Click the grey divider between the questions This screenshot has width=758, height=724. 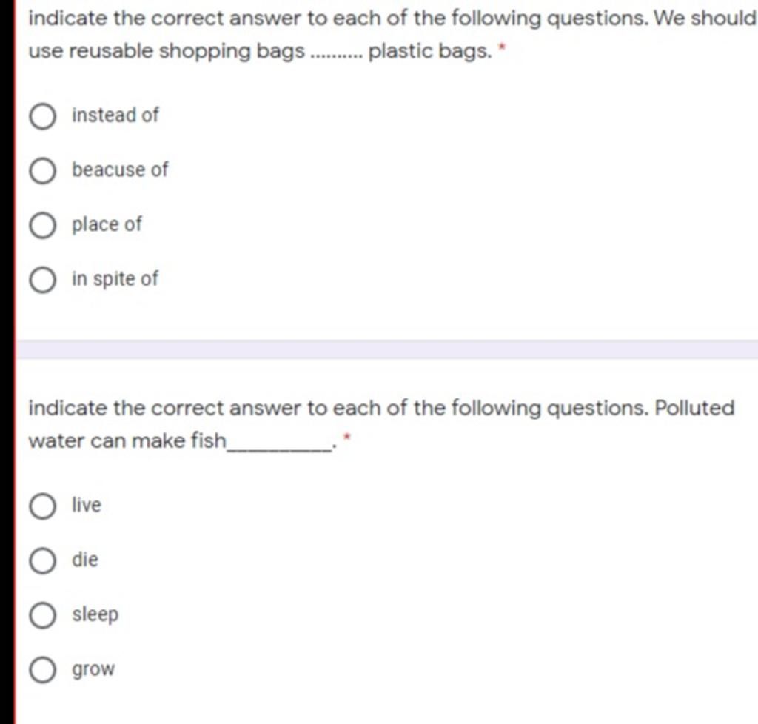pos(386,349)
